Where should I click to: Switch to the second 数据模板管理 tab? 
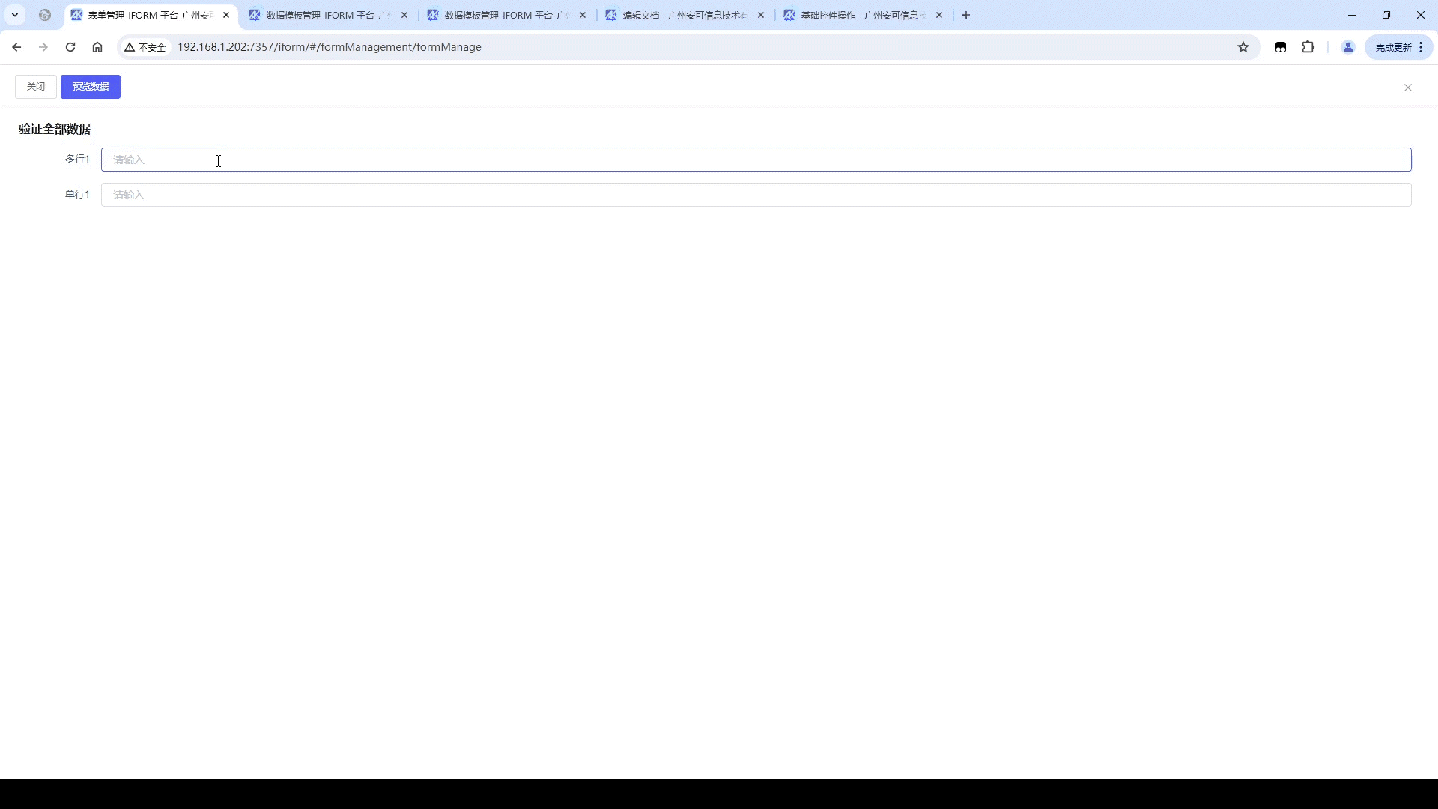505,15
